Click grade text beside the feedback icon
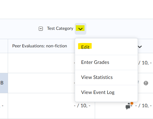153x119 pixels. (x=144, y=106)
